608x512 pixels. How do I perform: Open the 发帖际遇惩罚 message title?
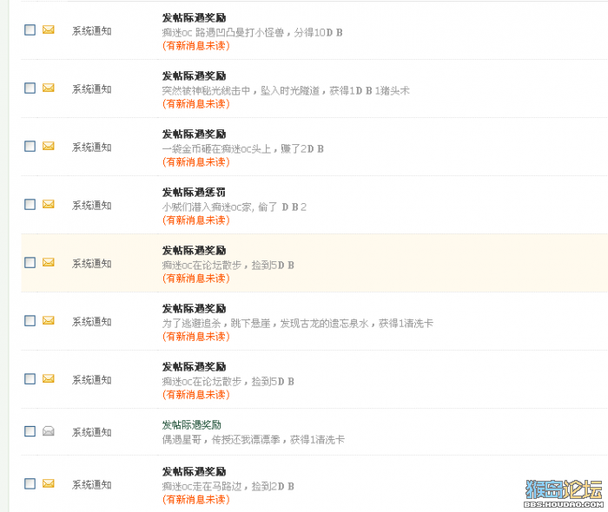(x=194, y=192)
